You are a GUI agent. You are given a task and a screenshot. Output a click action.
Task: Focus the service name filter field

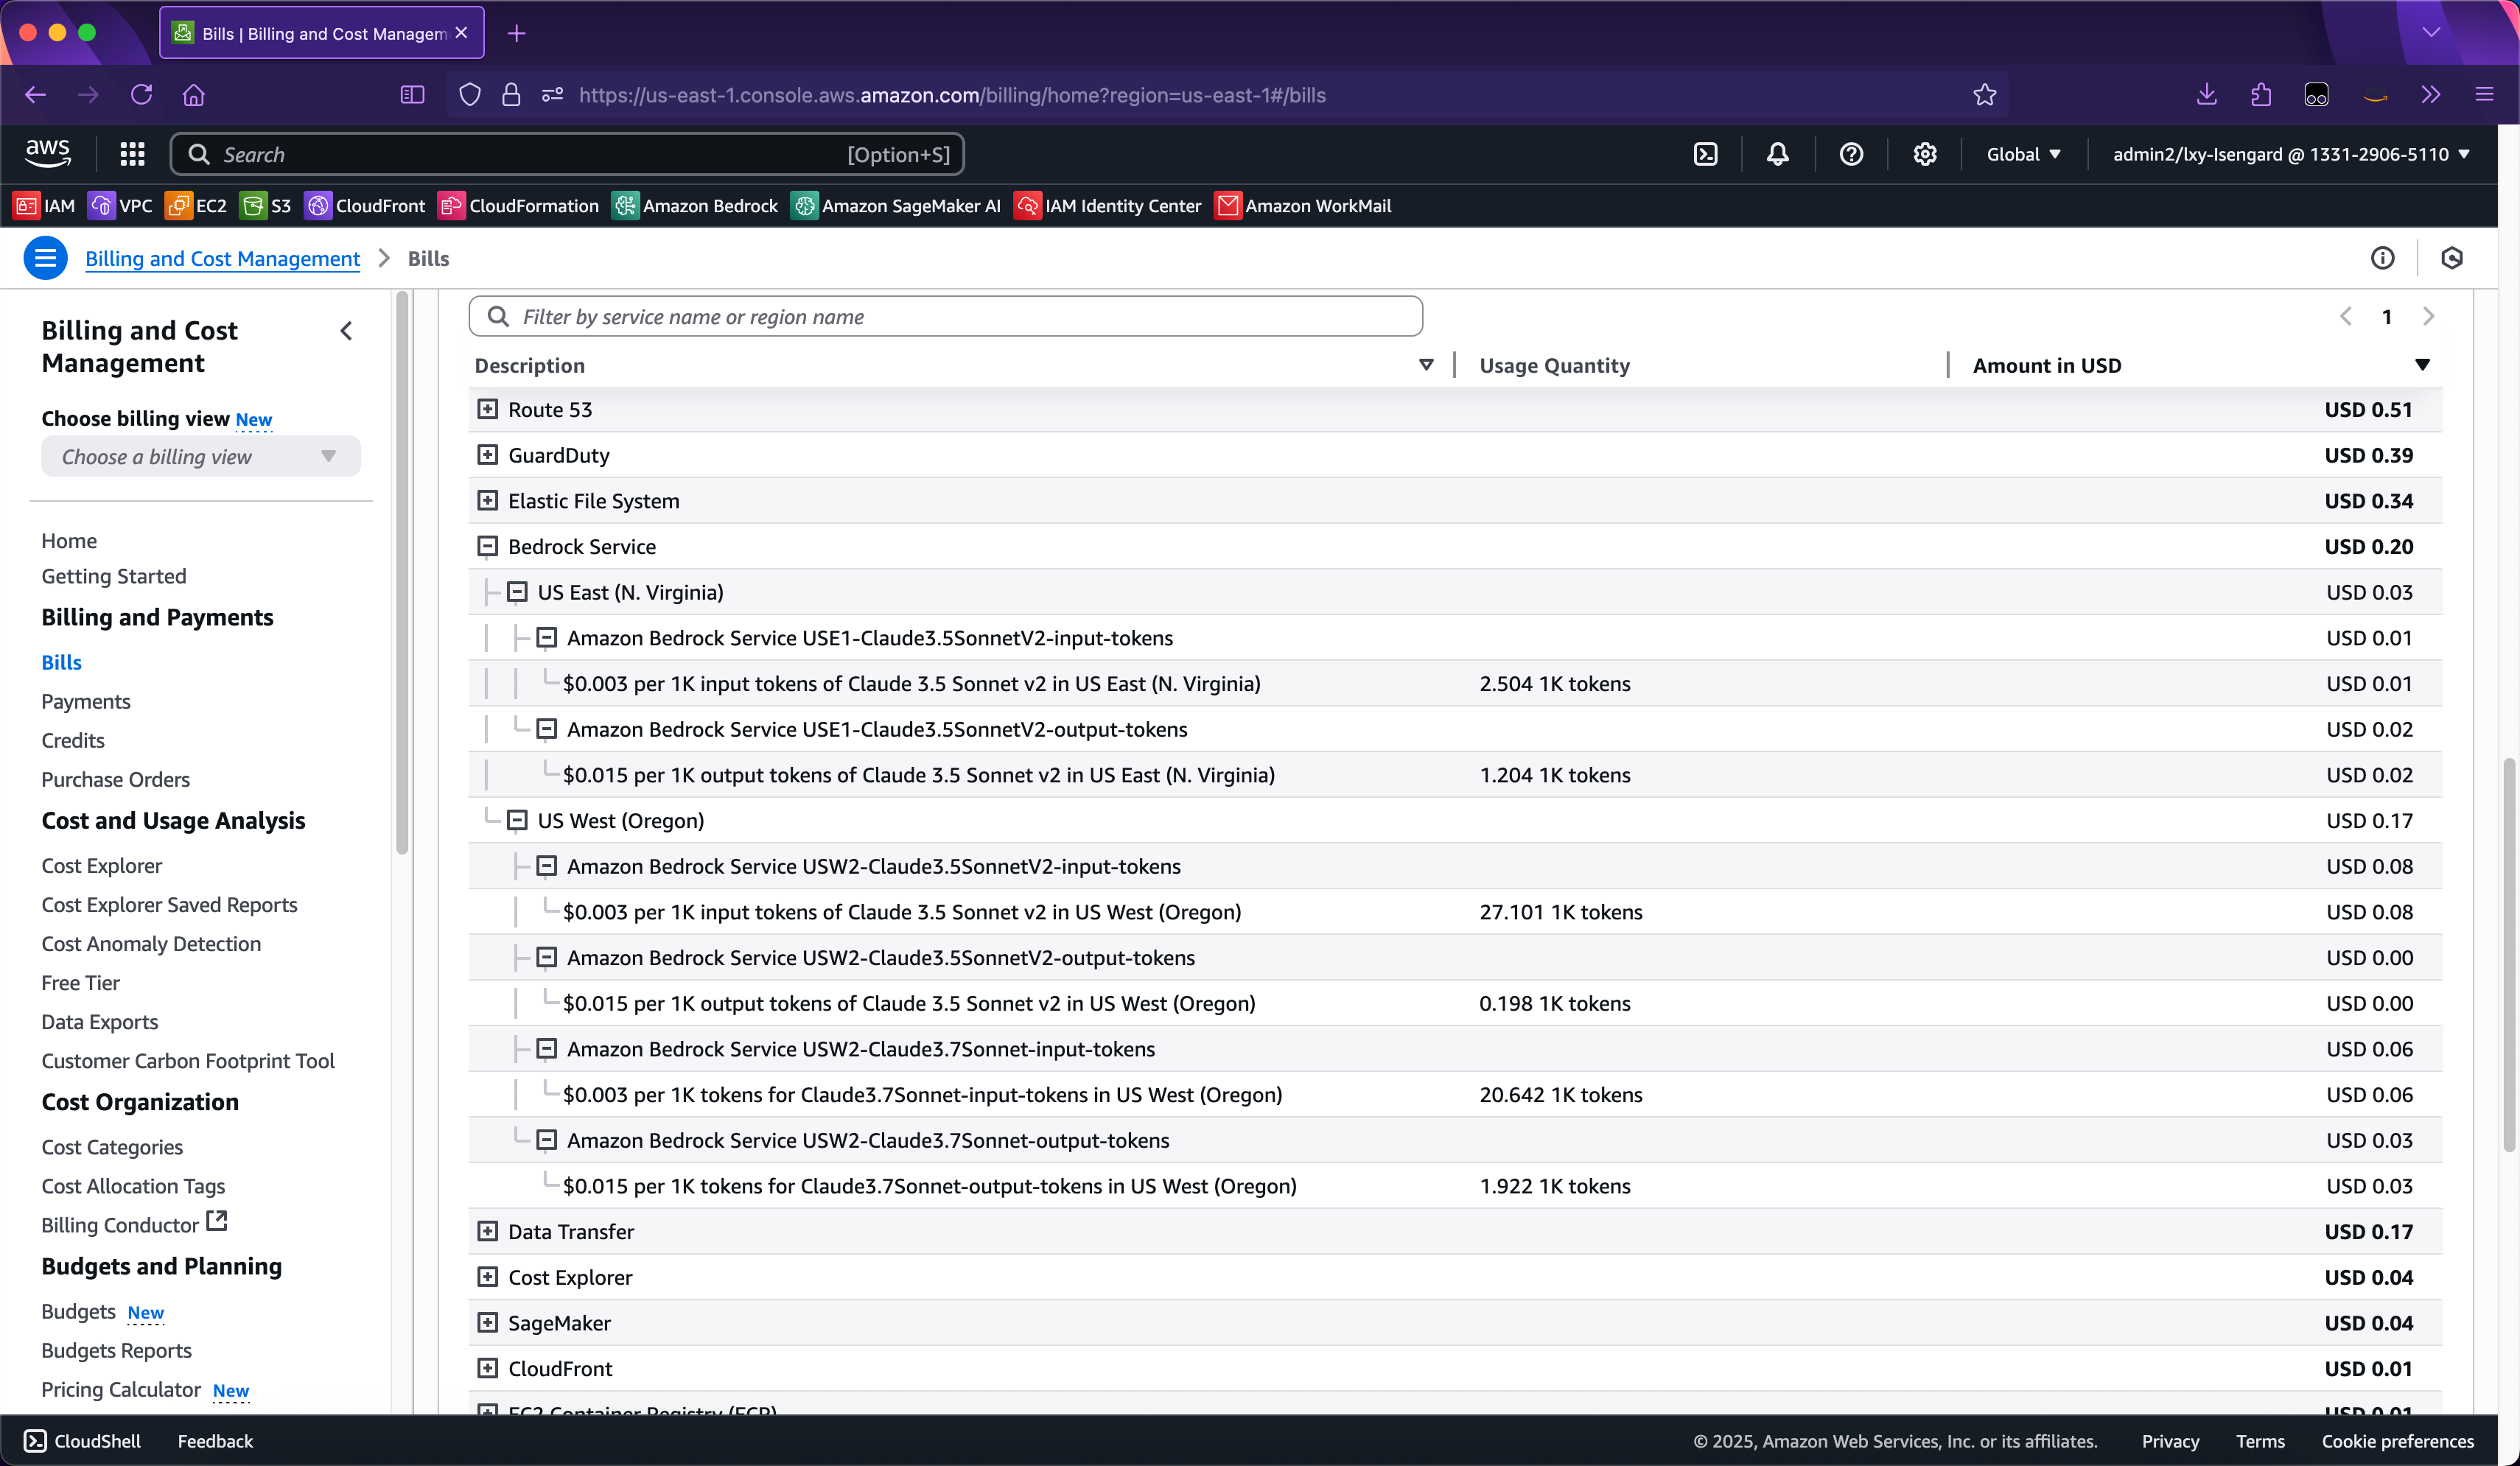pyautogui.click(x=945, y=316)
